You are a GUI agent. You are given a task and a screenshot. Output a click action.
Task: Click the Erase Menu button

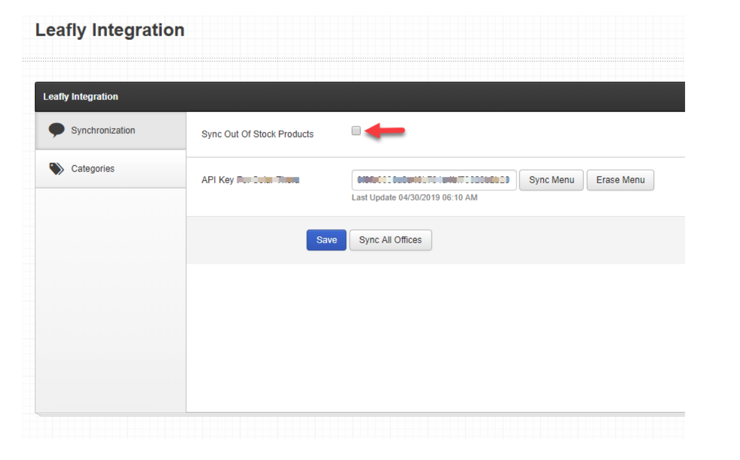[x=620, y=180]
